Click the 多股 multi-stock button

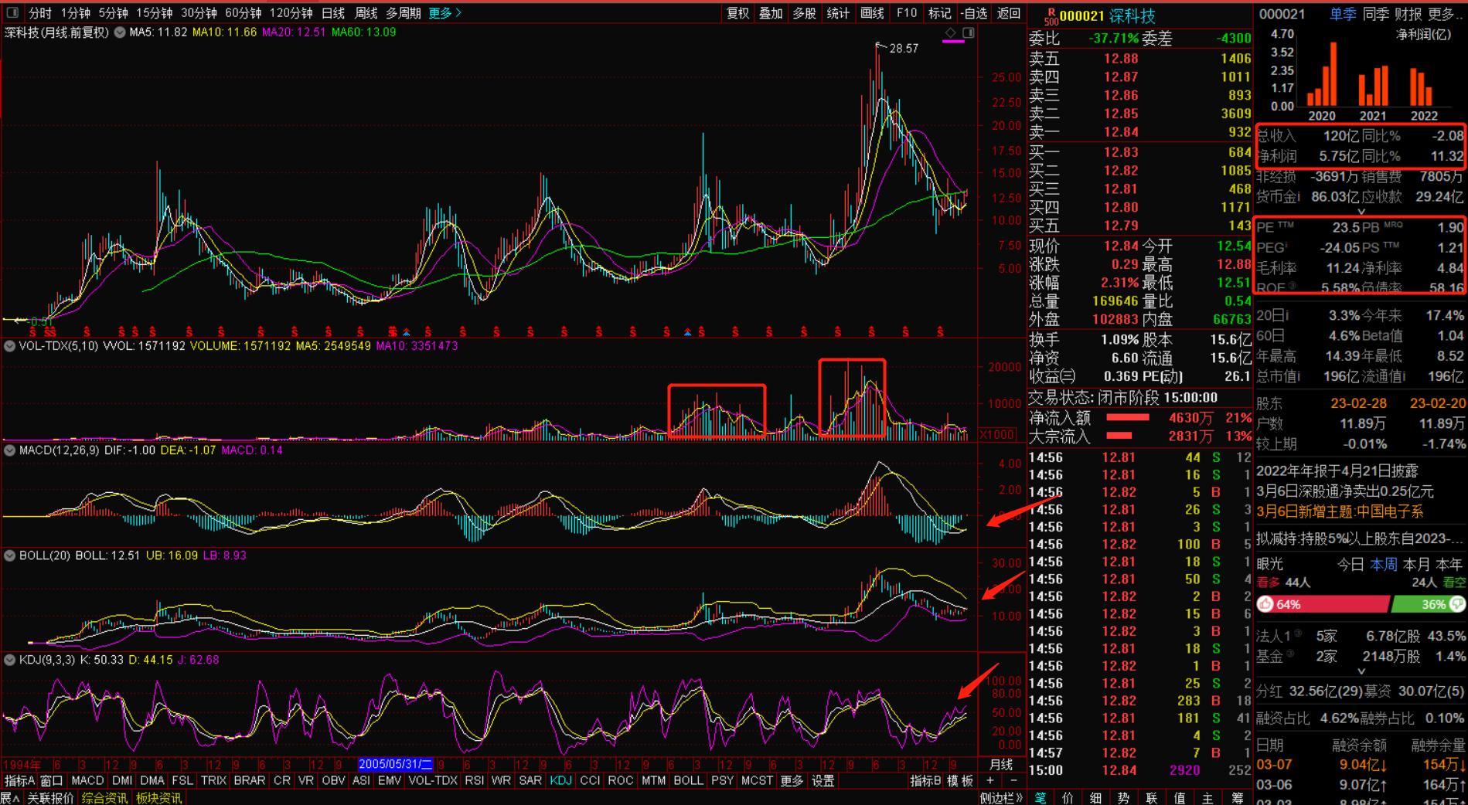click(804, 13)
